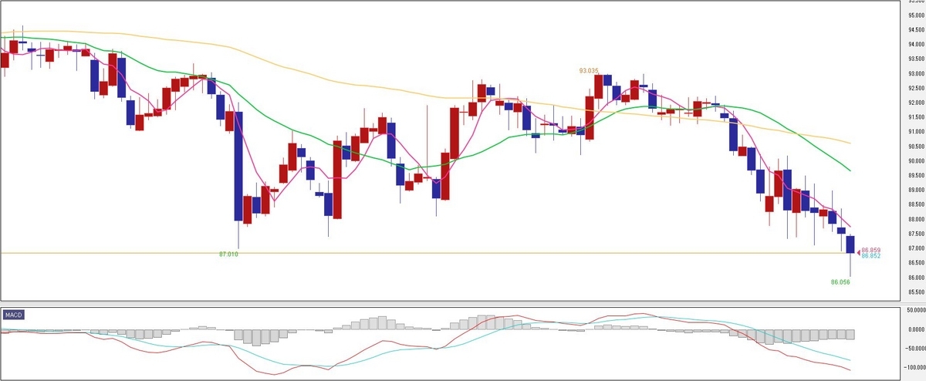Click 92.000 on the price axis
This screenshot has width=926, height=381.
915,103
